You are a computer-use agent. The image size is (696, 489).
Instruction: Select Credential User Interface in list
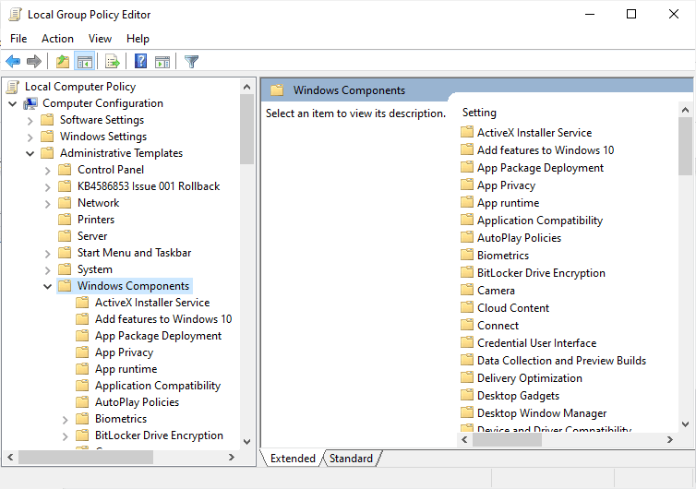tap(536, 343)
